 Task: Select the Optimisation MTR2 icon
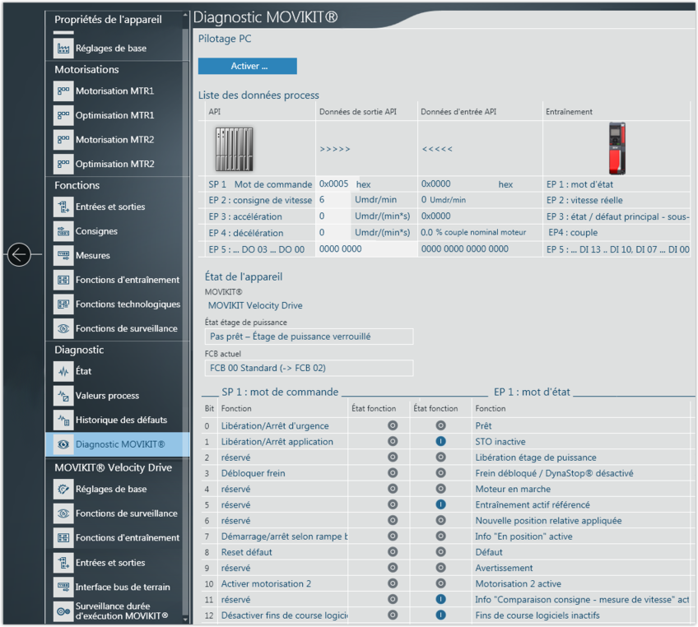63,164
